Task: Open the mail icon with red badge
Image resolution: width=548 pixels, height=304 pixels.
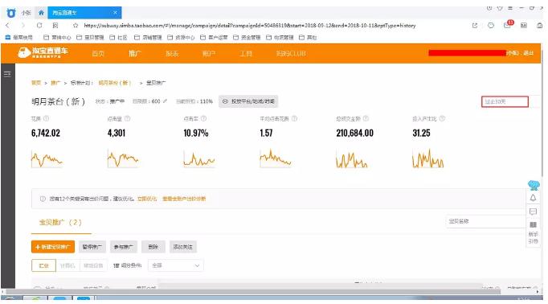Action: [508, 25]
